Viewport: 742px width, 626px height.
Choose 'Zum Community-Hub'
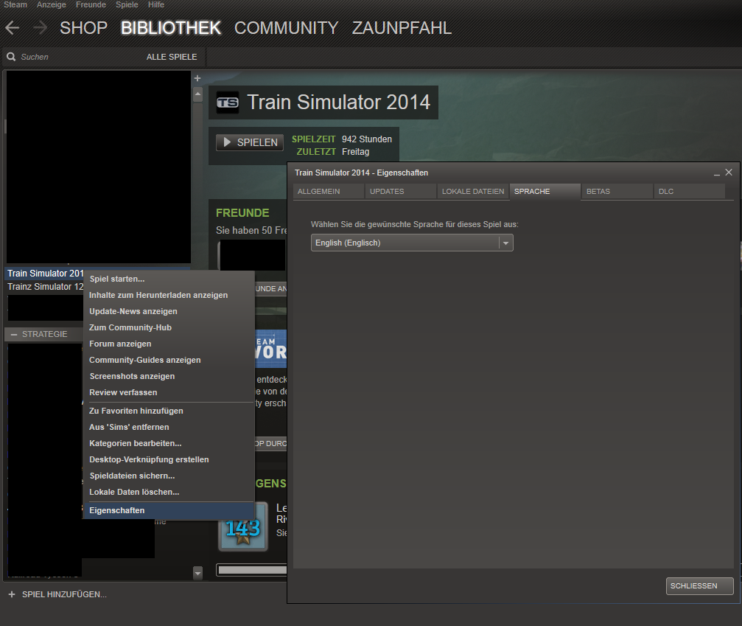point(169,327)
